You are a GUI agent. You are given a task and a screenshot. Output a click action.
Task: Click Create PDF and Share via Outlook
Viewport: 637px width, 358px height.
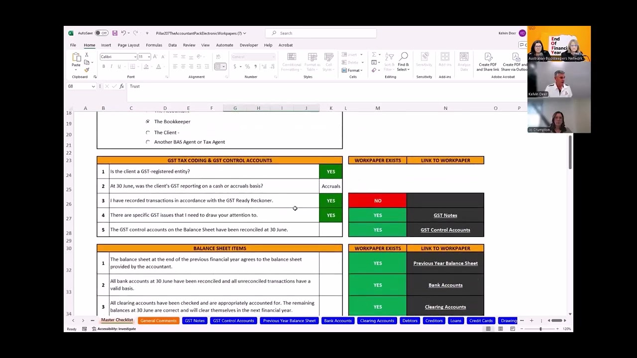[514, 62]
